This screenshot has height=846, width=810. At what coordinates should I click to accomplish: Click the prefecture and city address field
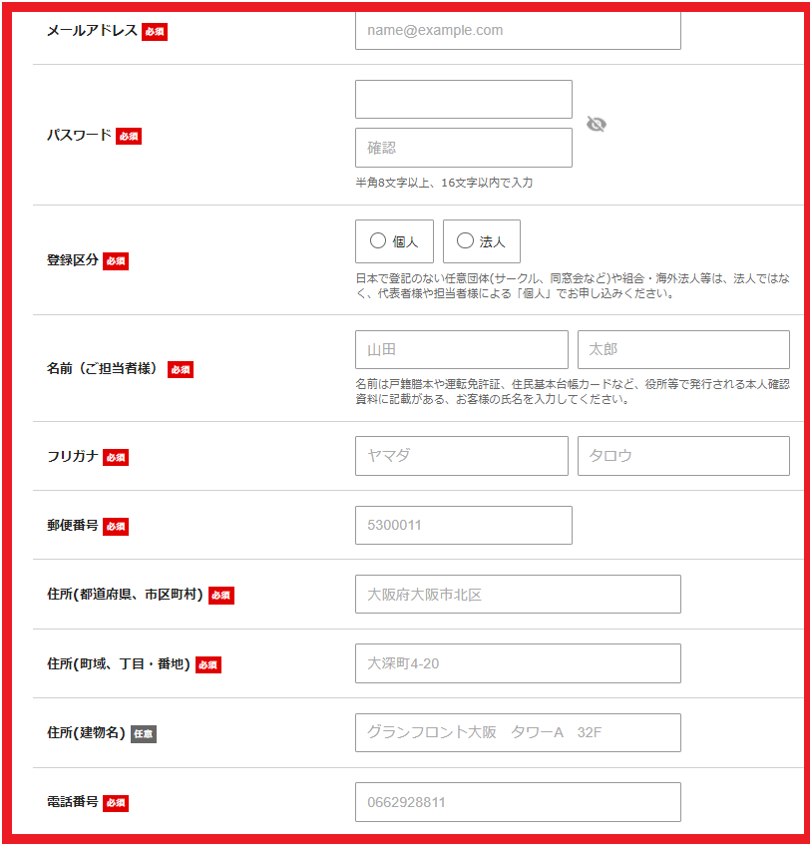518,595
